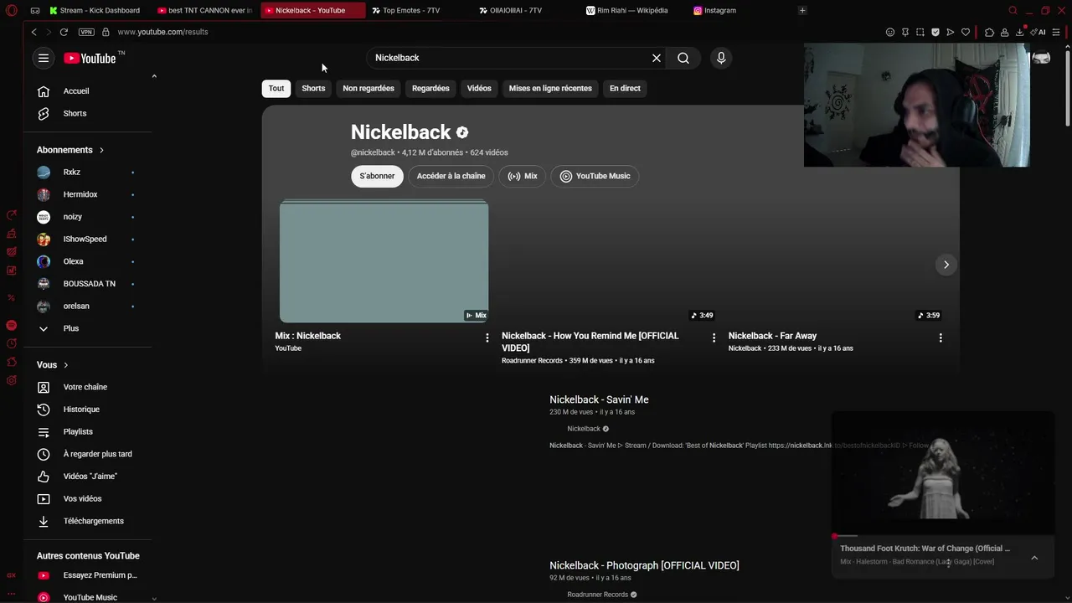Expand the Abonnements section

[x=70, y=150]
